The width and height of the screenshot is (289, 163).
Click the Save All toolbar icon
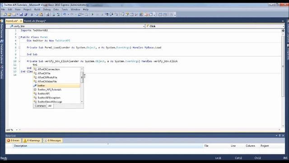click(26, 14)
